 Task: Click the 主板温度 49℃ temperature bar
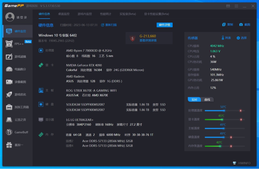click(224, 129)
